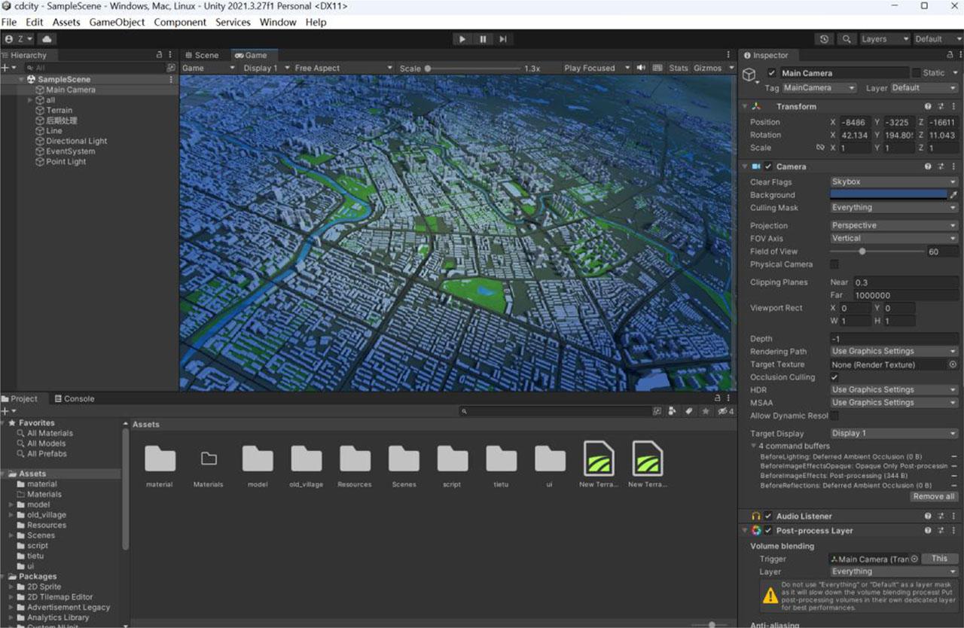964x628 pixels.
Task: Switch to the Console tab
Action: 74,399
